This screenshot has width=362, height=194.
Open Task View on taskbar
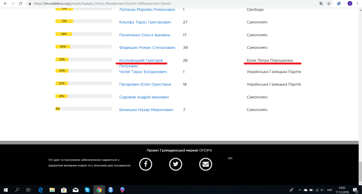28,190
